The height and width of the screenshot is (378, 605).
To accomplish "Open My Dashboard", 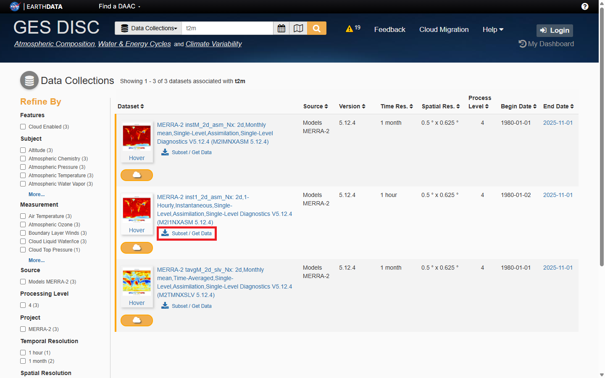I will tap(546, 44).
